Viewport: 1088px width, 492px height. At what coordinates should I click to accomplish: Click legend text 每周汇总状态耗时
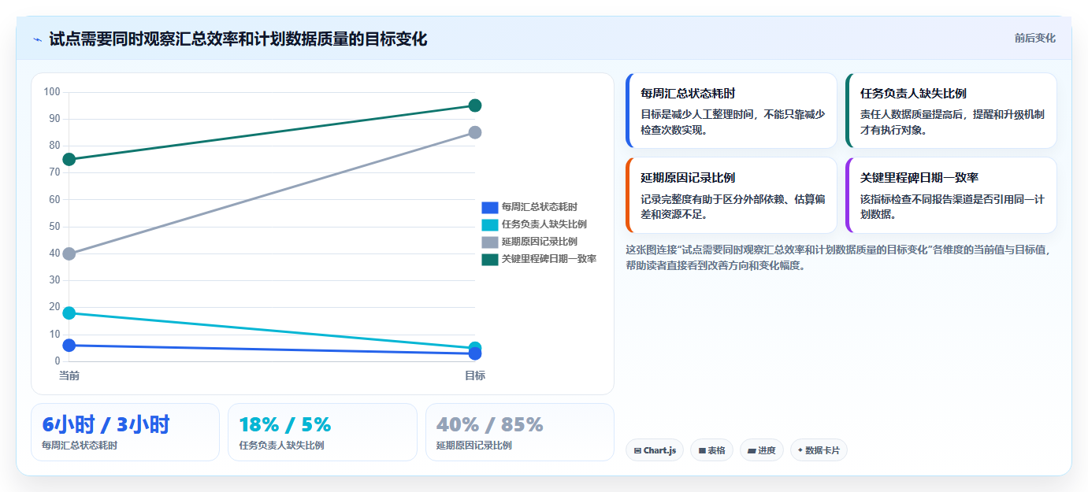tap(540, 207)
